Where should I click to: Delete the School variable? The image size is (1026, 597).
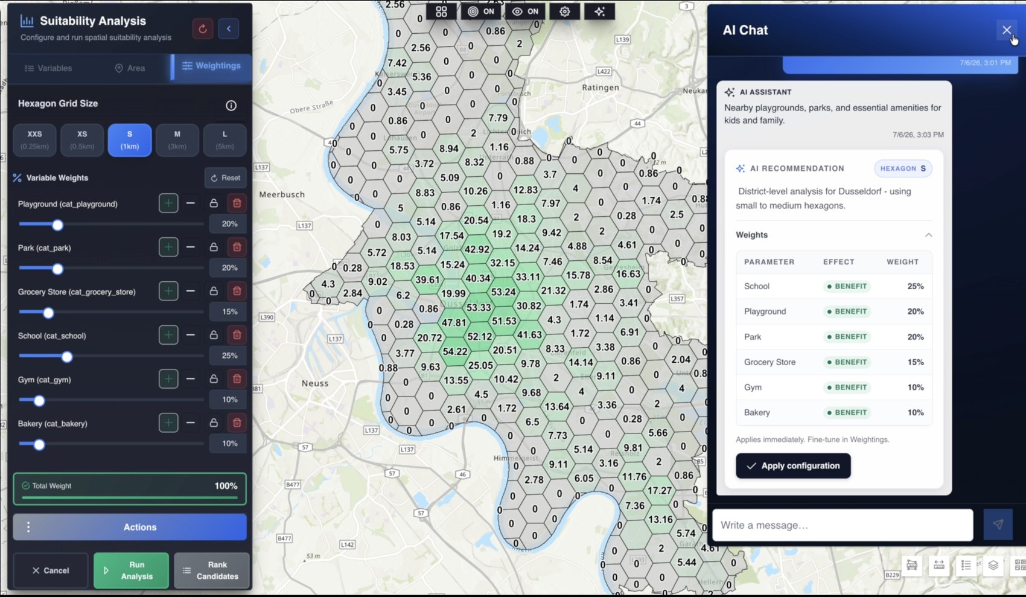[237, 335]
